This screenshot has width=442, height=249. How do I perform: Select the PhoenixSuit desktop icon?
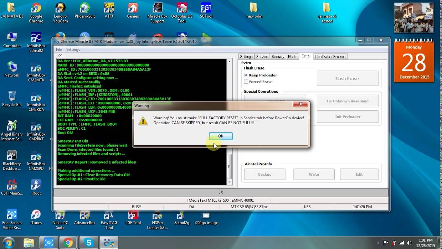point(85,11)
